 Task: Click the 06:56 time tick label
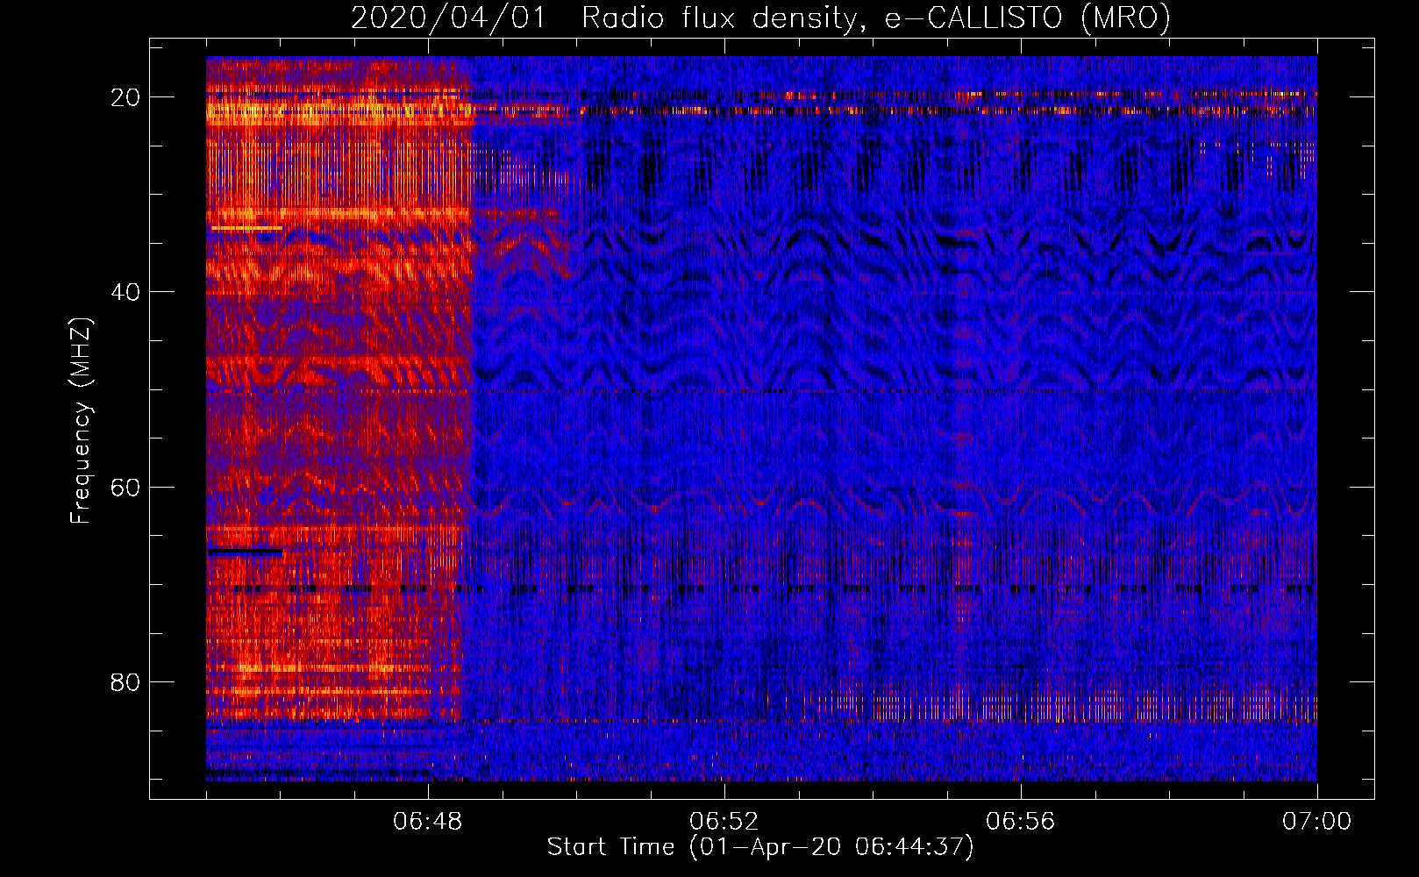click(1021, 822)
